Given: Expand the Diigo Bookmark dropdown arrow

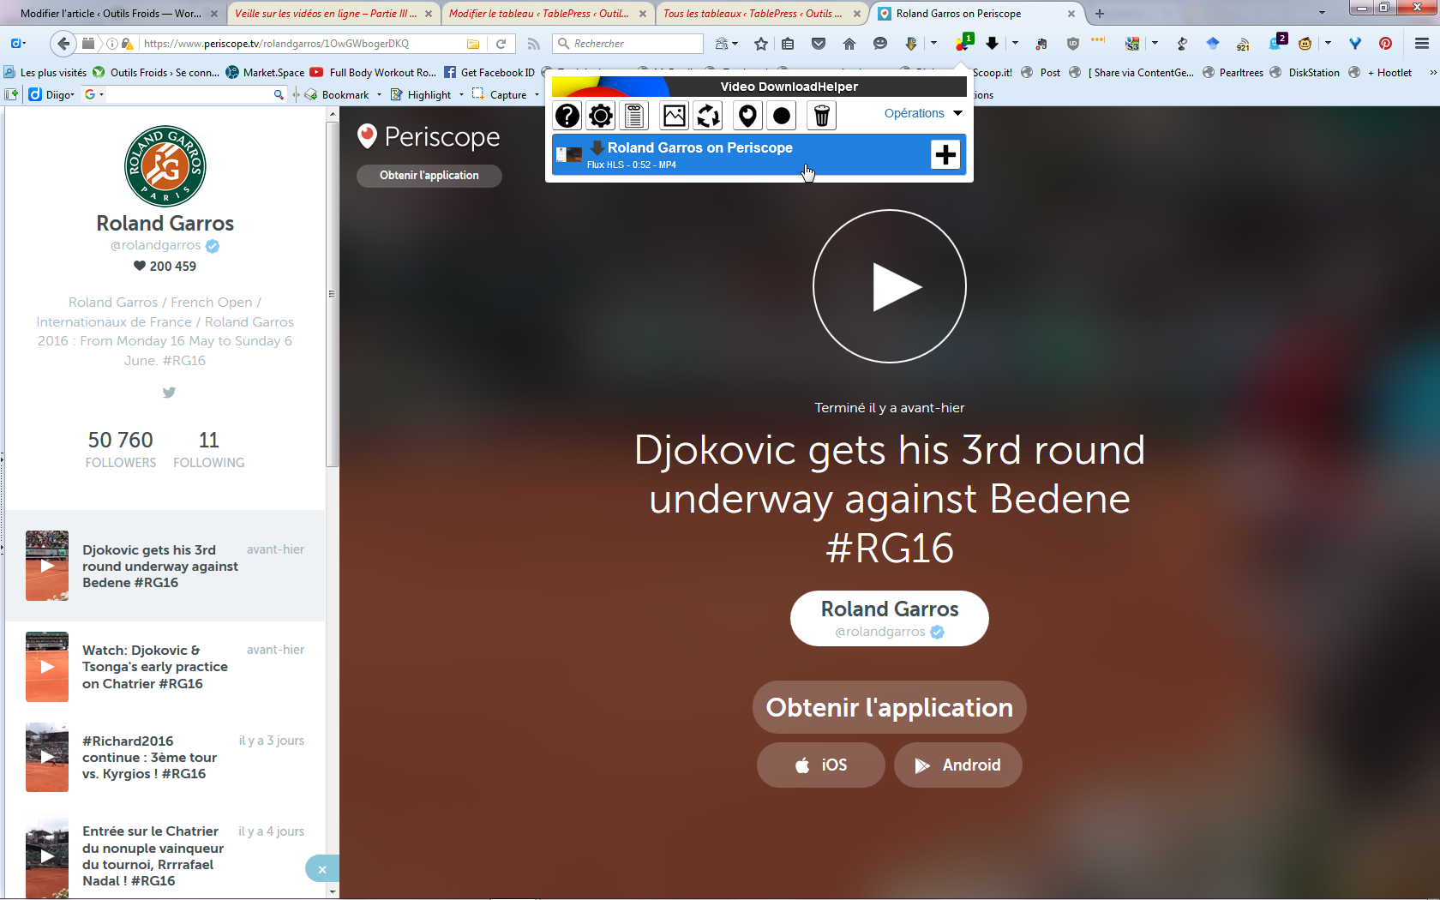Looking at the screenshot, I should (379, 95).
